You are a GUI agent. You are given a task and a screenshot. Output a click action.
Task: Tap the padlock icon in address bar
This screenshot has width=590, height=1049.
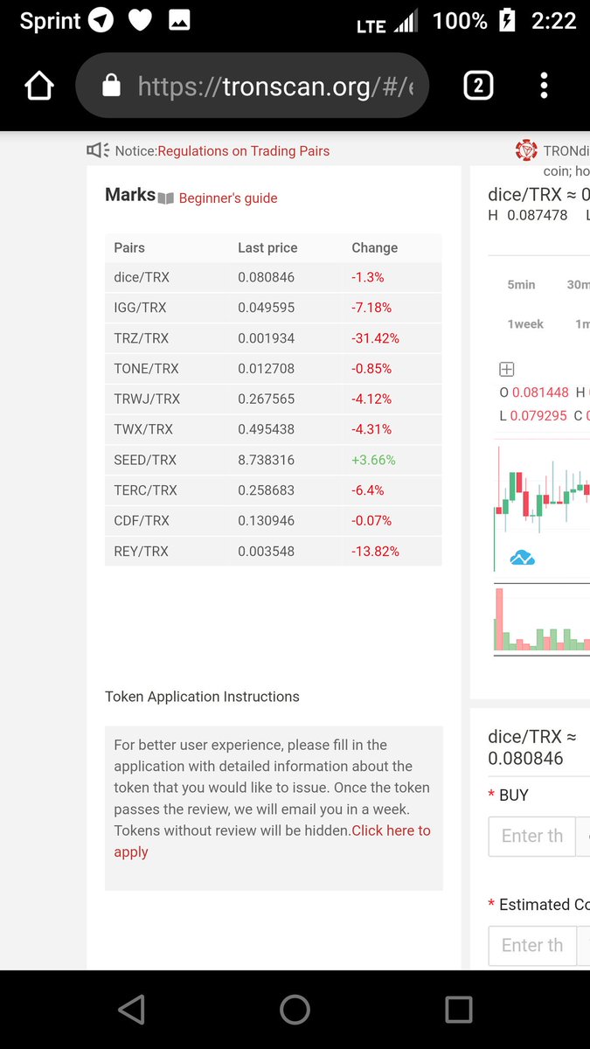point(111,86)
